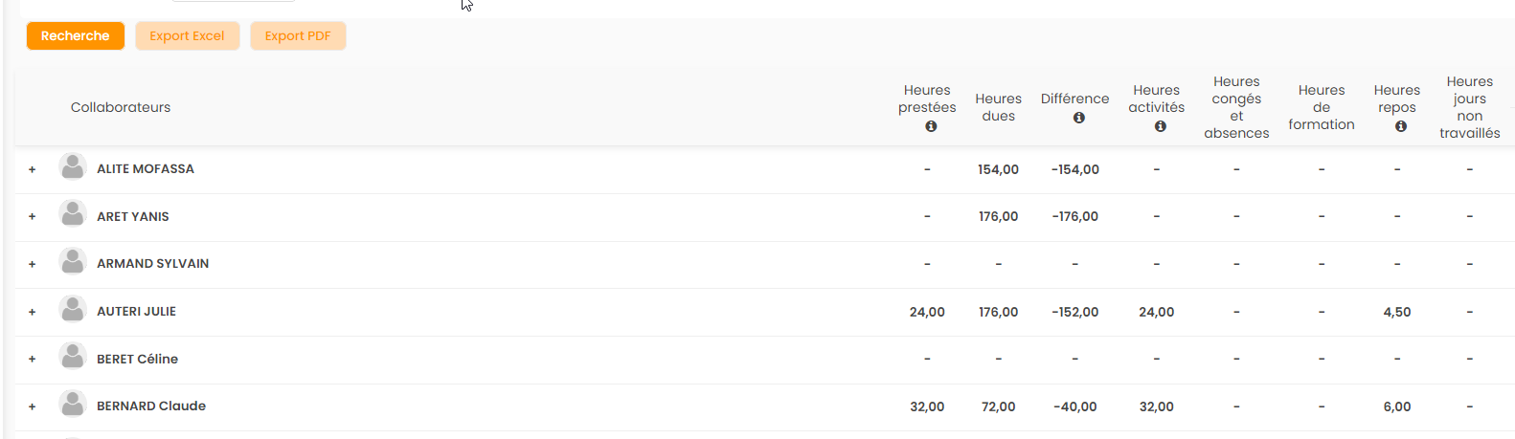This screenshot has width=1515, height=439.
Task: Click ALITE MOFASSA's avatar icon
Action: tap(73, 167)
